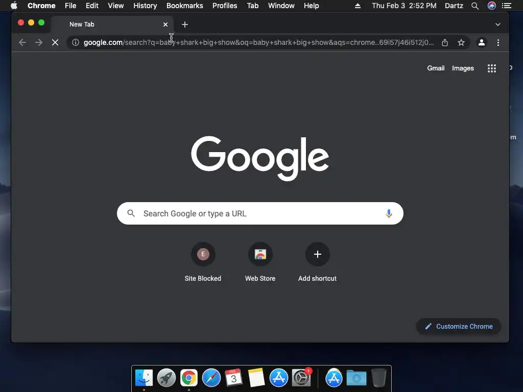Open the Site Blocked shortcut

(x=203, y=262)
